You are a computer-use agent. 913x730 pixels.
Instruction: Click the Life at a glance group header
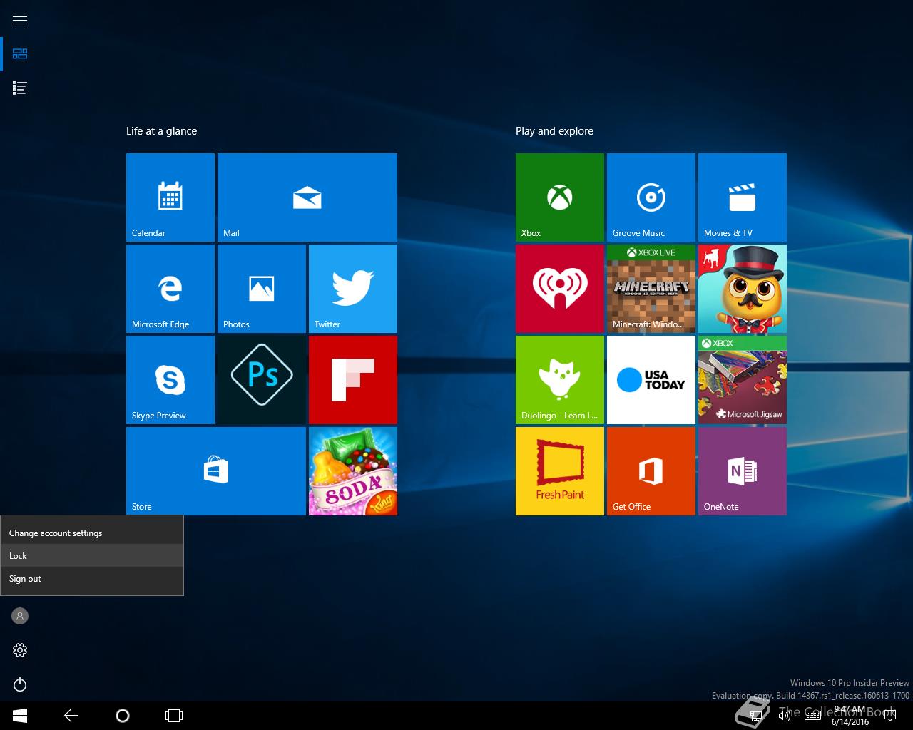click(x=162, y=131)
